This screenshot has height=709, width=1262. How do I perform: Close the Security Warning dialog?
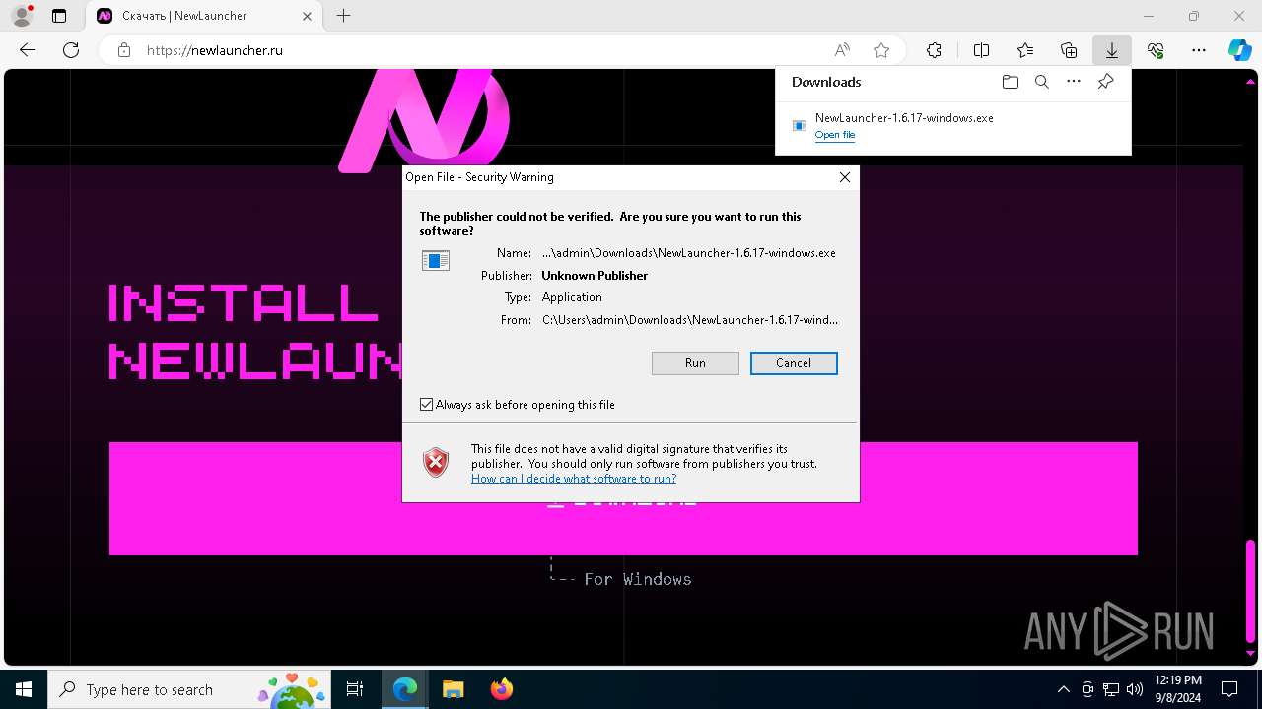pos(844,177)
